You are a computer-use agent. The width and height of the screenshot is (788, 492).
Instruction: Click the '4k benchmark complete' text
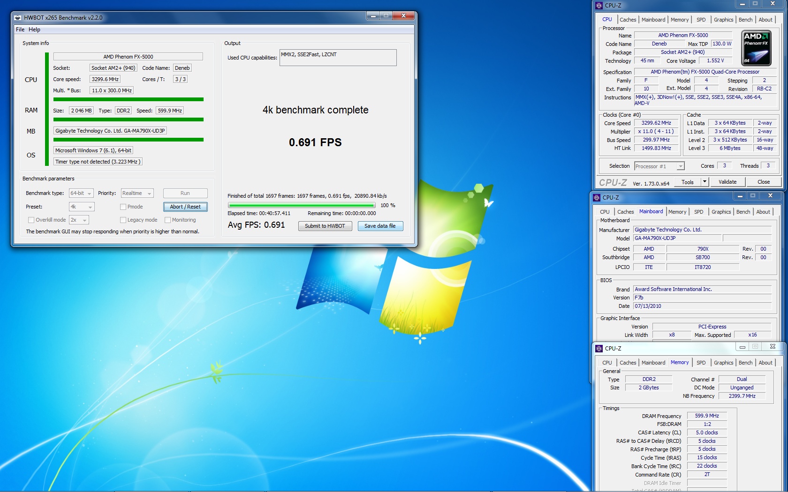[x=315, y=110]
